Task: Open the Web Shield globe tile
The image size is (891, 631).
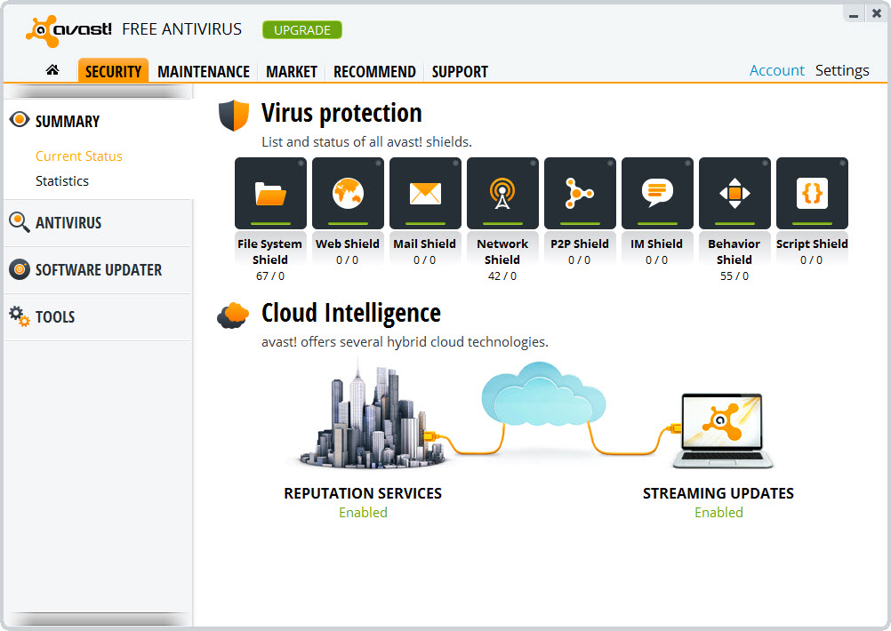Action: pos(348,193)
